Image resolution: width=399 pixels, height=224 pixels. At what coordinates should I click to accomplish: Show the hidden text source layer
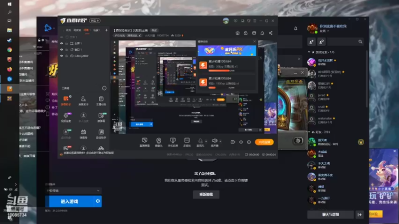(61, 37)
